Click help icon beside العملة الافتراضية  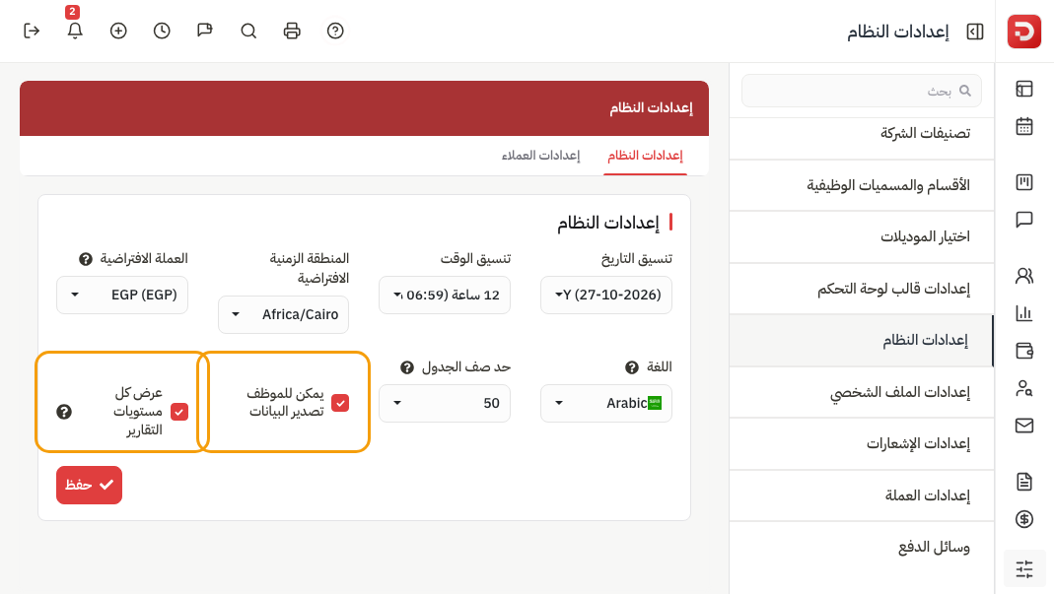click(x=86, y=259)
